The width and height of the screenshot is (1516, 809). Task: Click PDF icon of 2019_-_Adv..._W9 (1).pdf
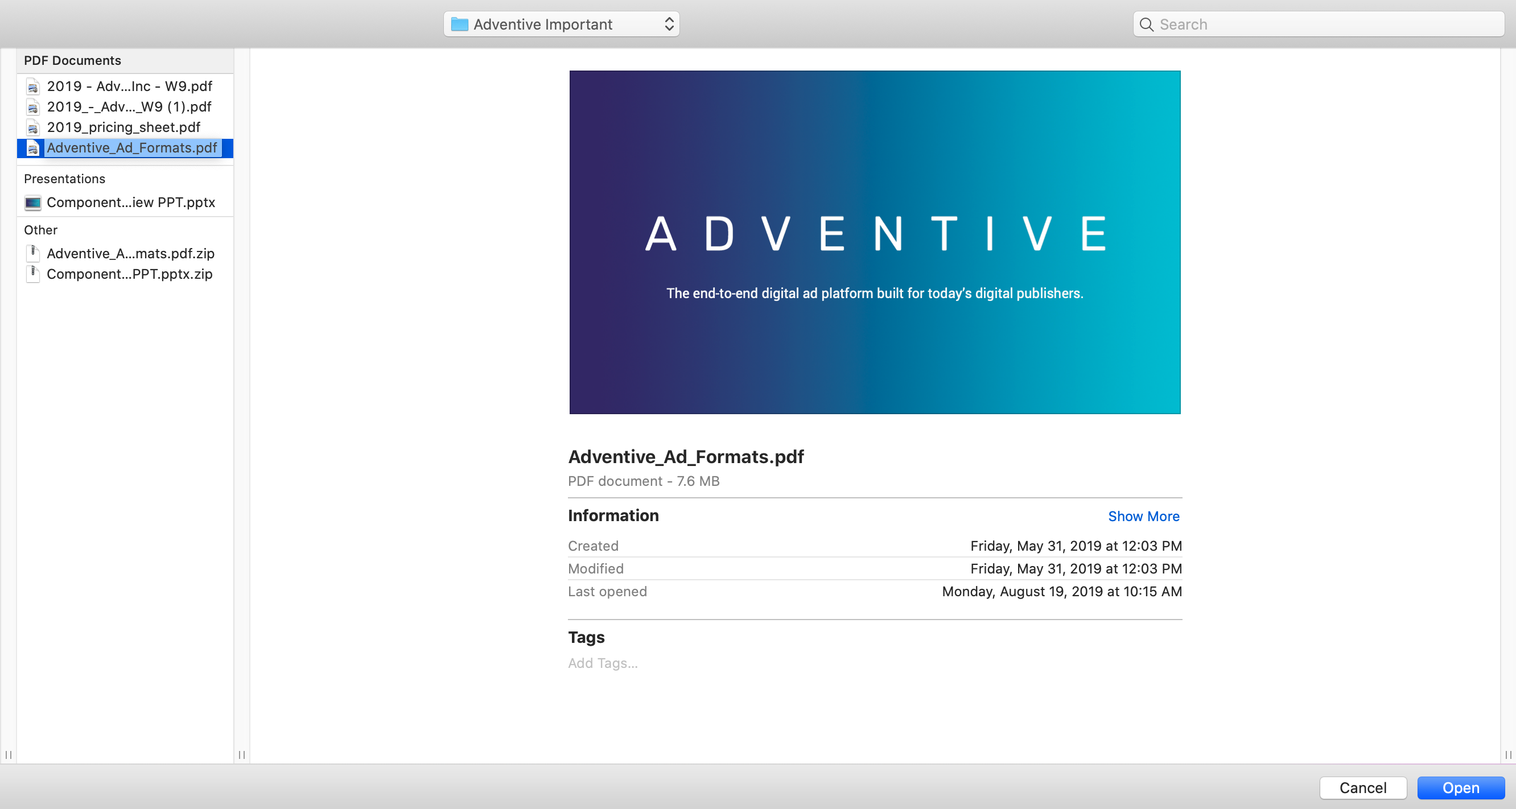33,107
